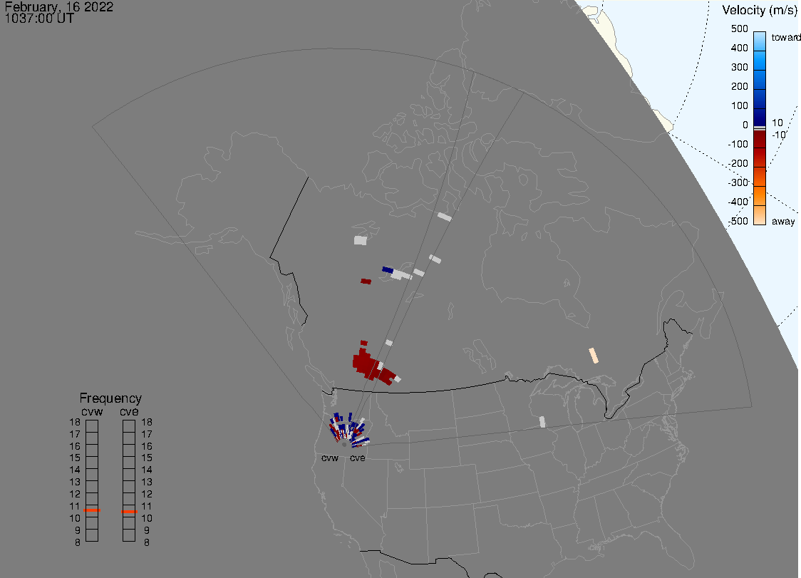Select 8 on the cvw frequency scale
The width and height of the screenshot is (801, 578).
pos(77,542)
